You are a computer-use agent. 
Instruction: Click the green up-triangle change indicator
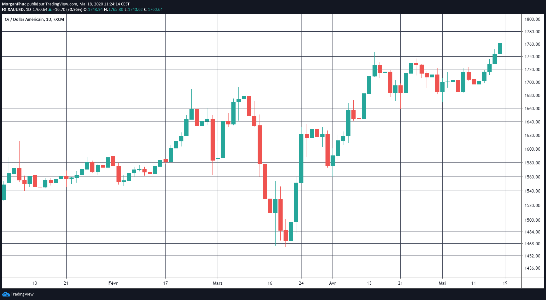[50, 10]
